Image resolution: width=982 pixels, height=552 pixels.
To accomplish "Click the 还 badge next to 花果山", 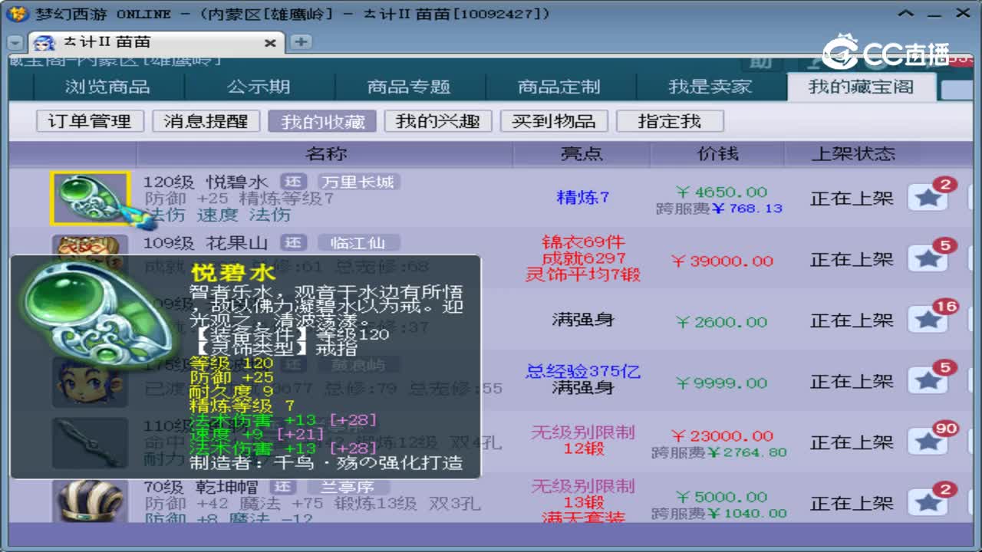I will (x=292, y=243).
